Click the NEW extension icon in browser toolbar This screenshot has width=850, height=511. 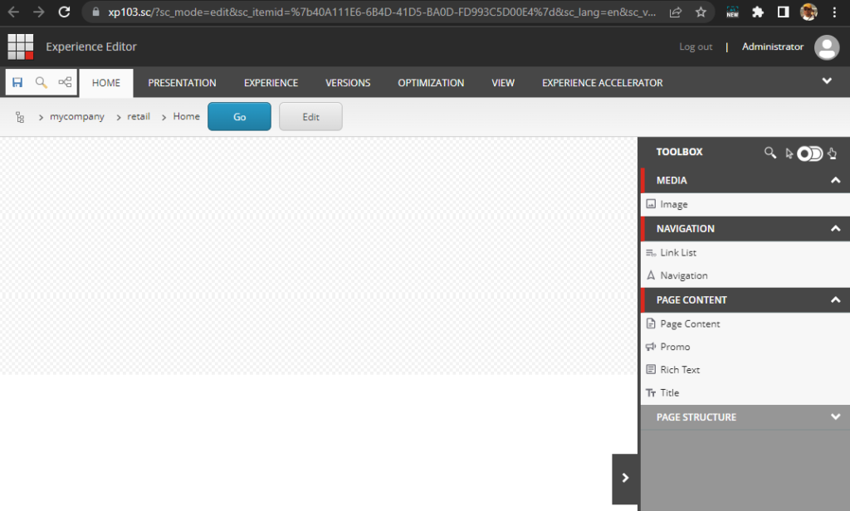tap(732, 12)
